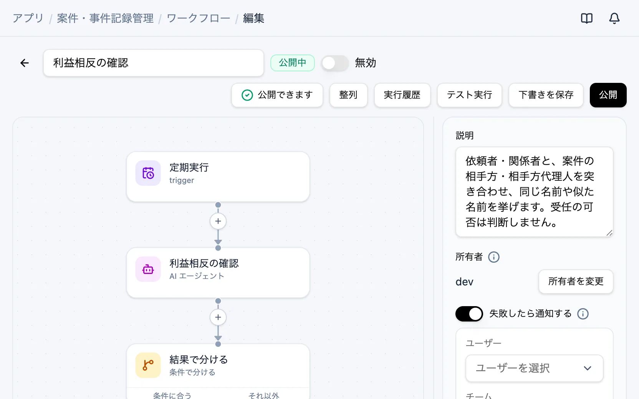Click the それ以外 branch label
This screenshot has height=399, width=639.
264,395
